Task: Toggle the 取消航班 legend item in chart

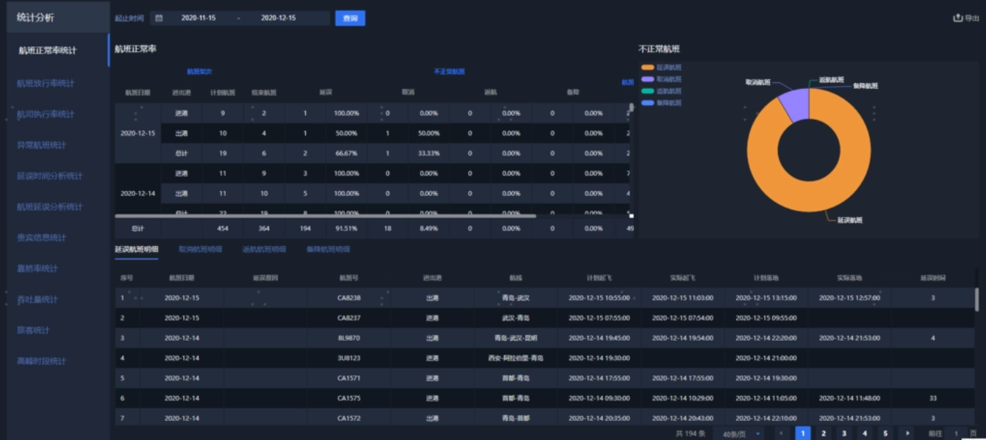Action: pos(661,79)
